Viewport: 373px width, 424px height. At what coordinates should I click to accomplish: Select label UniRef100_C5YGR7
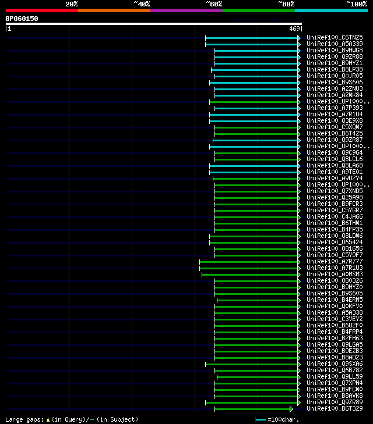tap(335, 210)
